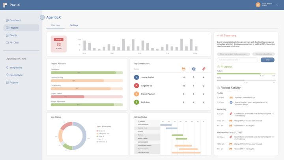The height and width of the screenshot is (160, 284).
Task: Go to People in the sidebar
Action: [13, 35]
